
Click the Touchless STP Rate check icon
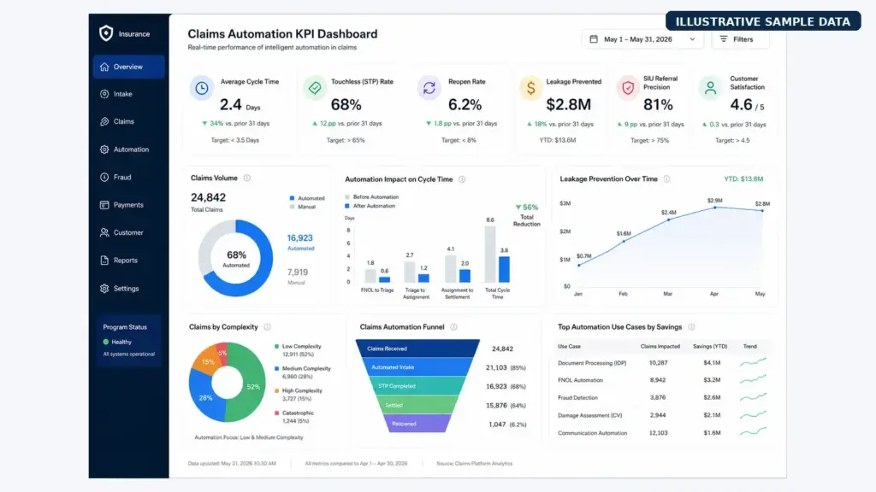coord(315,88)
